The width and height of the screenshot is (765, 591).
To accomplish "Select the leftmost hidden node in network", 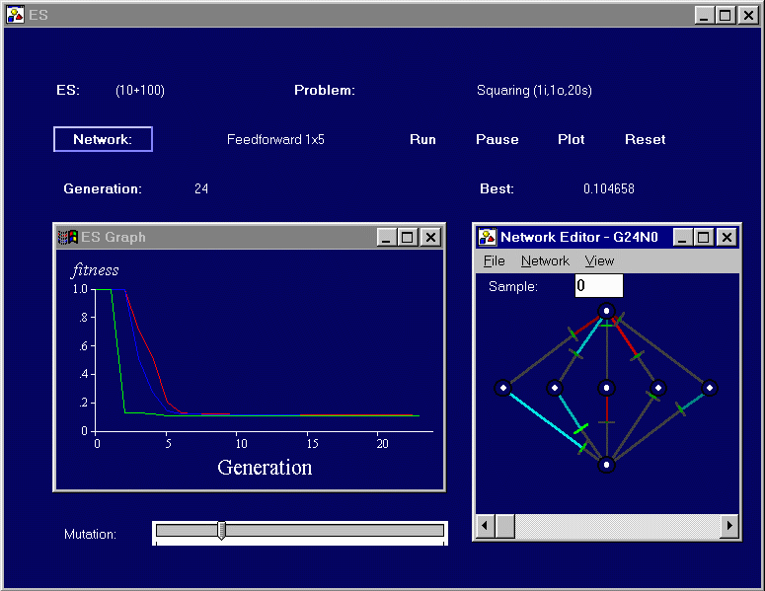I will click(x=502, y=389).
